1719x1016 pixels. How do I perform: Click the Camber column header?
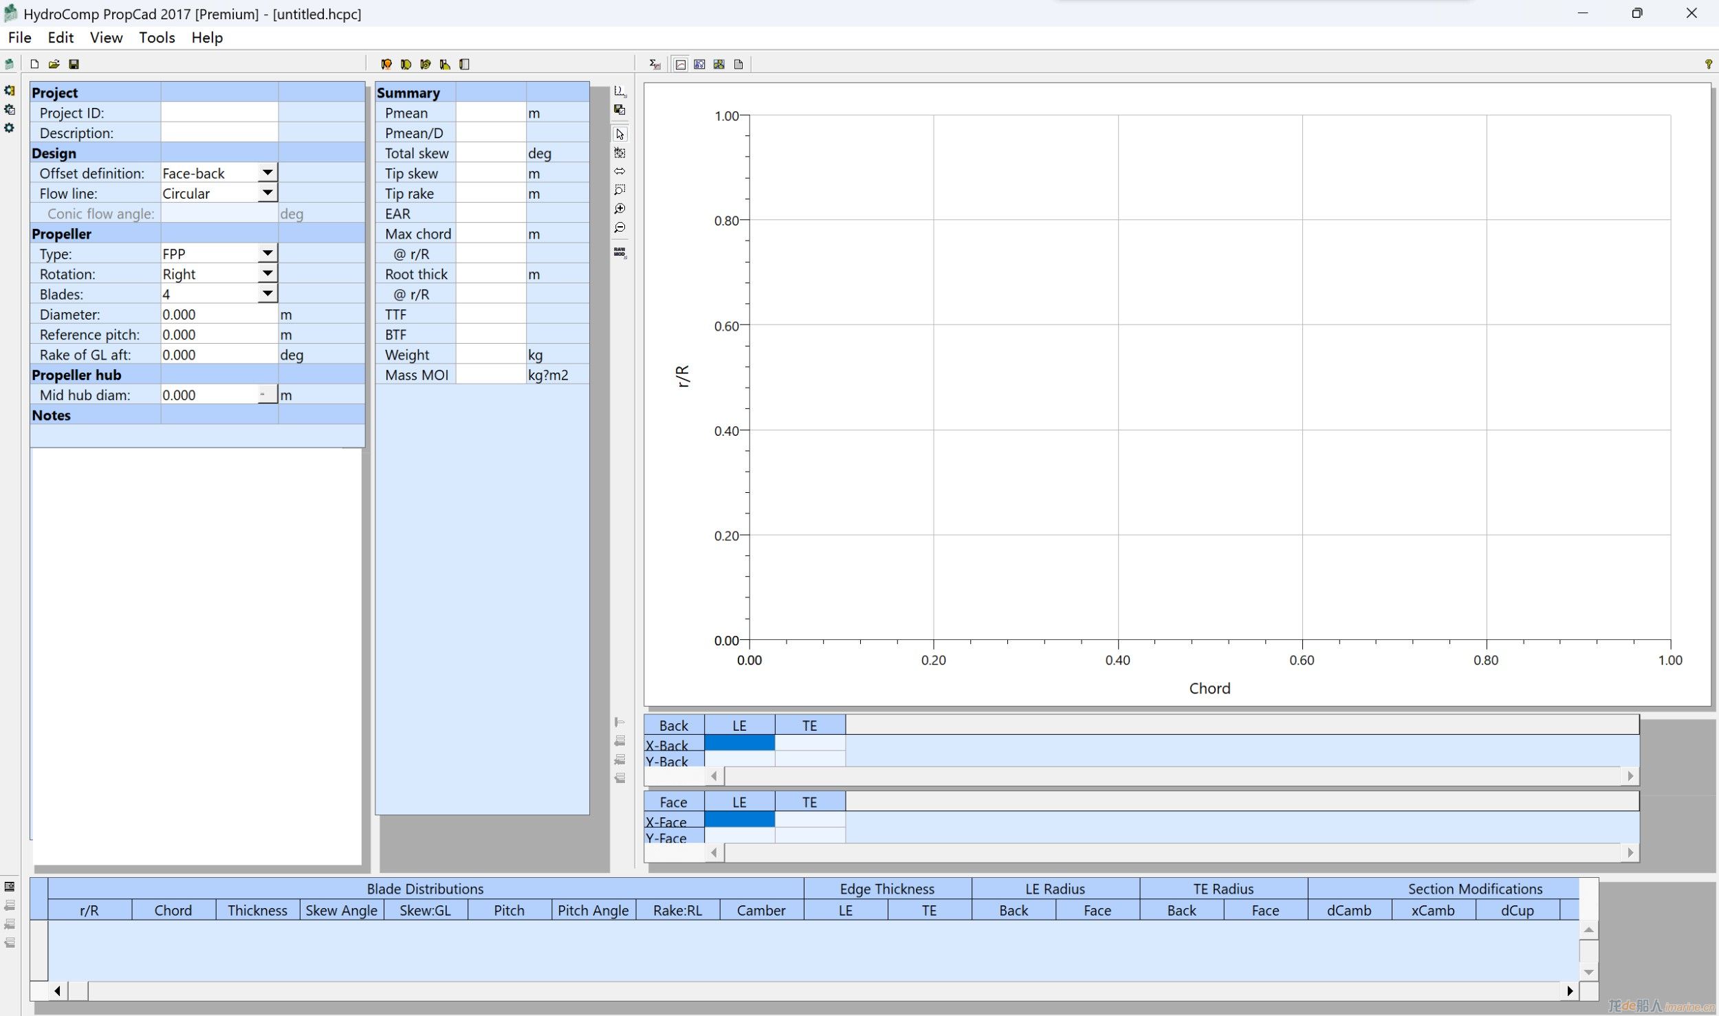(x=761, y=910)
